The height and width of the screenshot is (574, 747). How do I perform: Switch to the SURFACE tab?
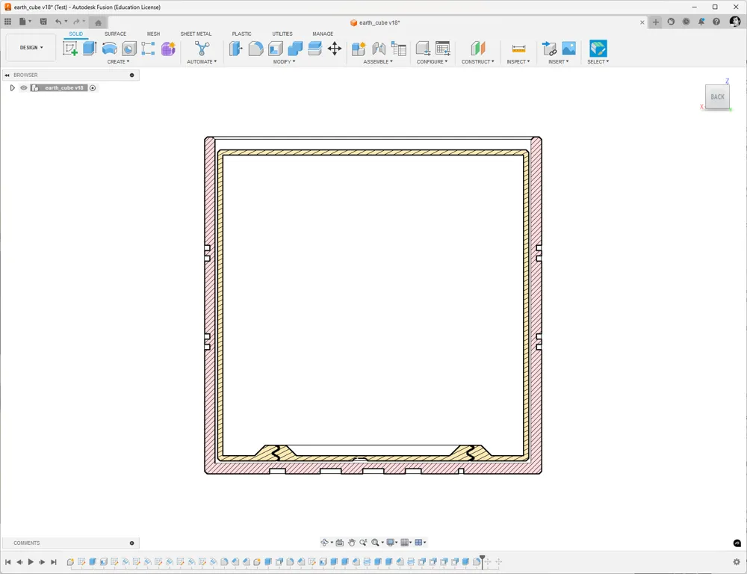coord(115,34)
